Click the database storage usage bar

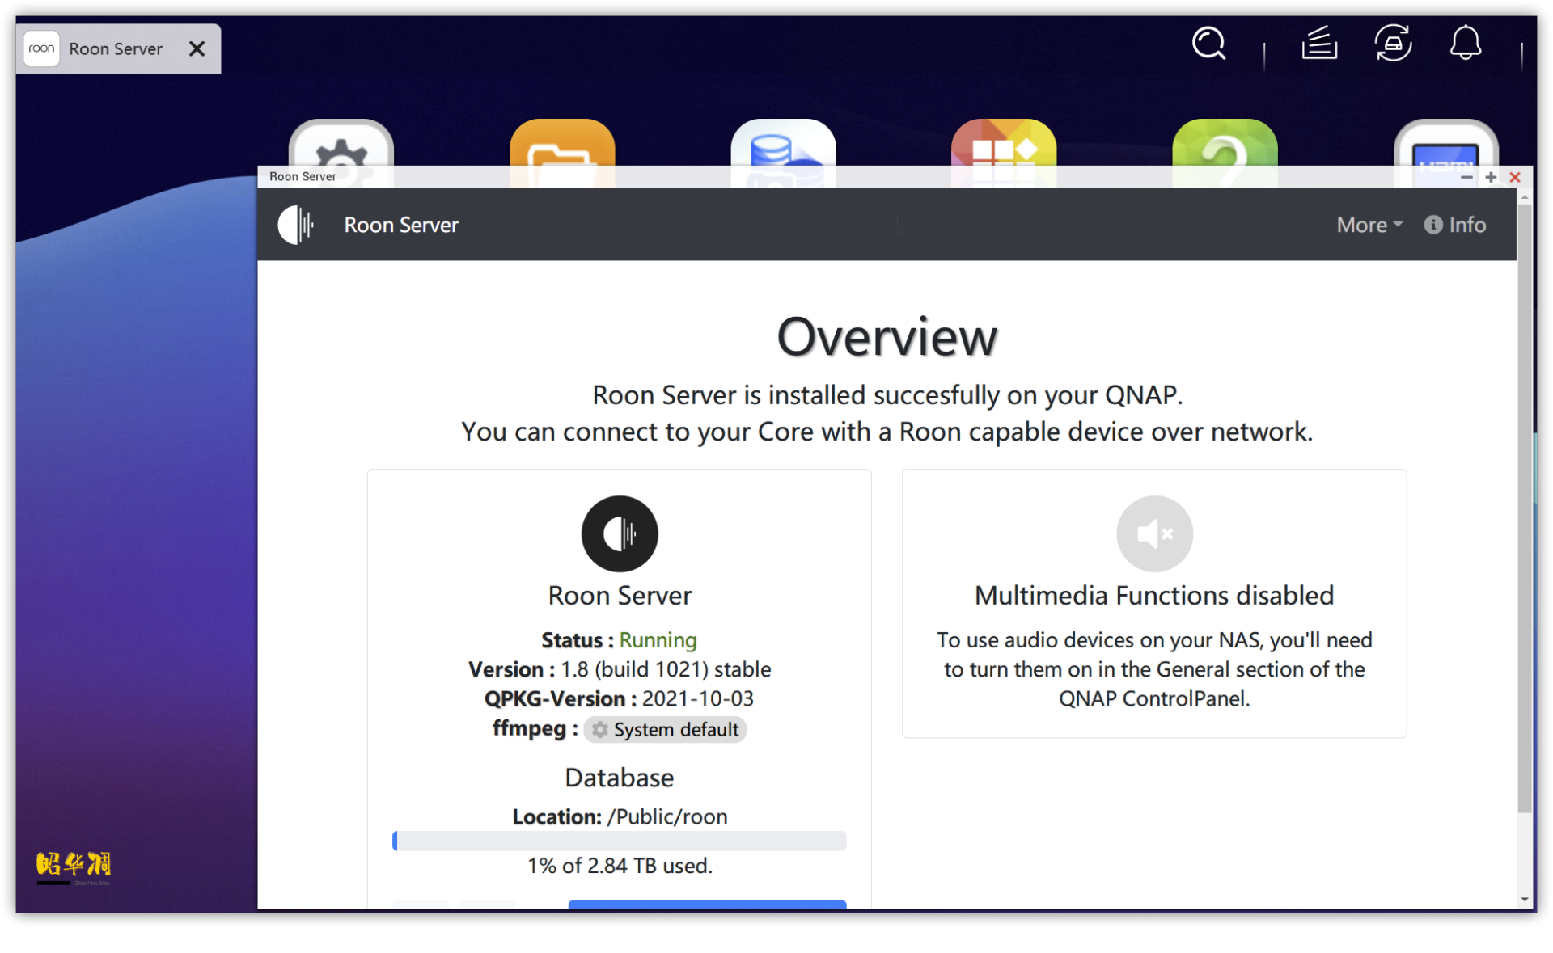tap(619, 841)
